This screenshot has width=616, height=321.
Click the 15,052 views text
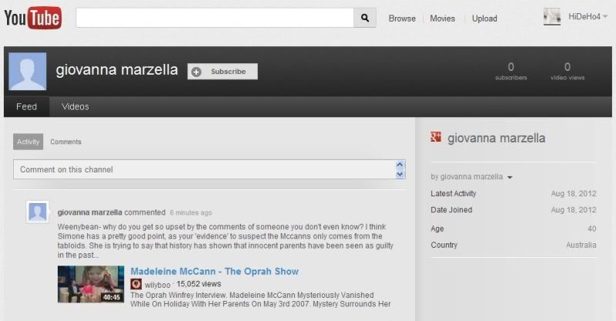pyautogui.click(x=199, y=284)
